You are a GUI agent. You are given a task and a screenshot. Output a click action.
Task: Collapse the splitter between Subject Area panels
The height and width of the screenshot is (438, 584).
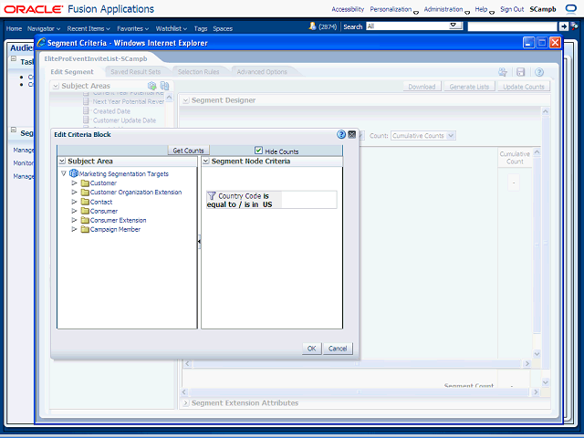coord(199,241)
